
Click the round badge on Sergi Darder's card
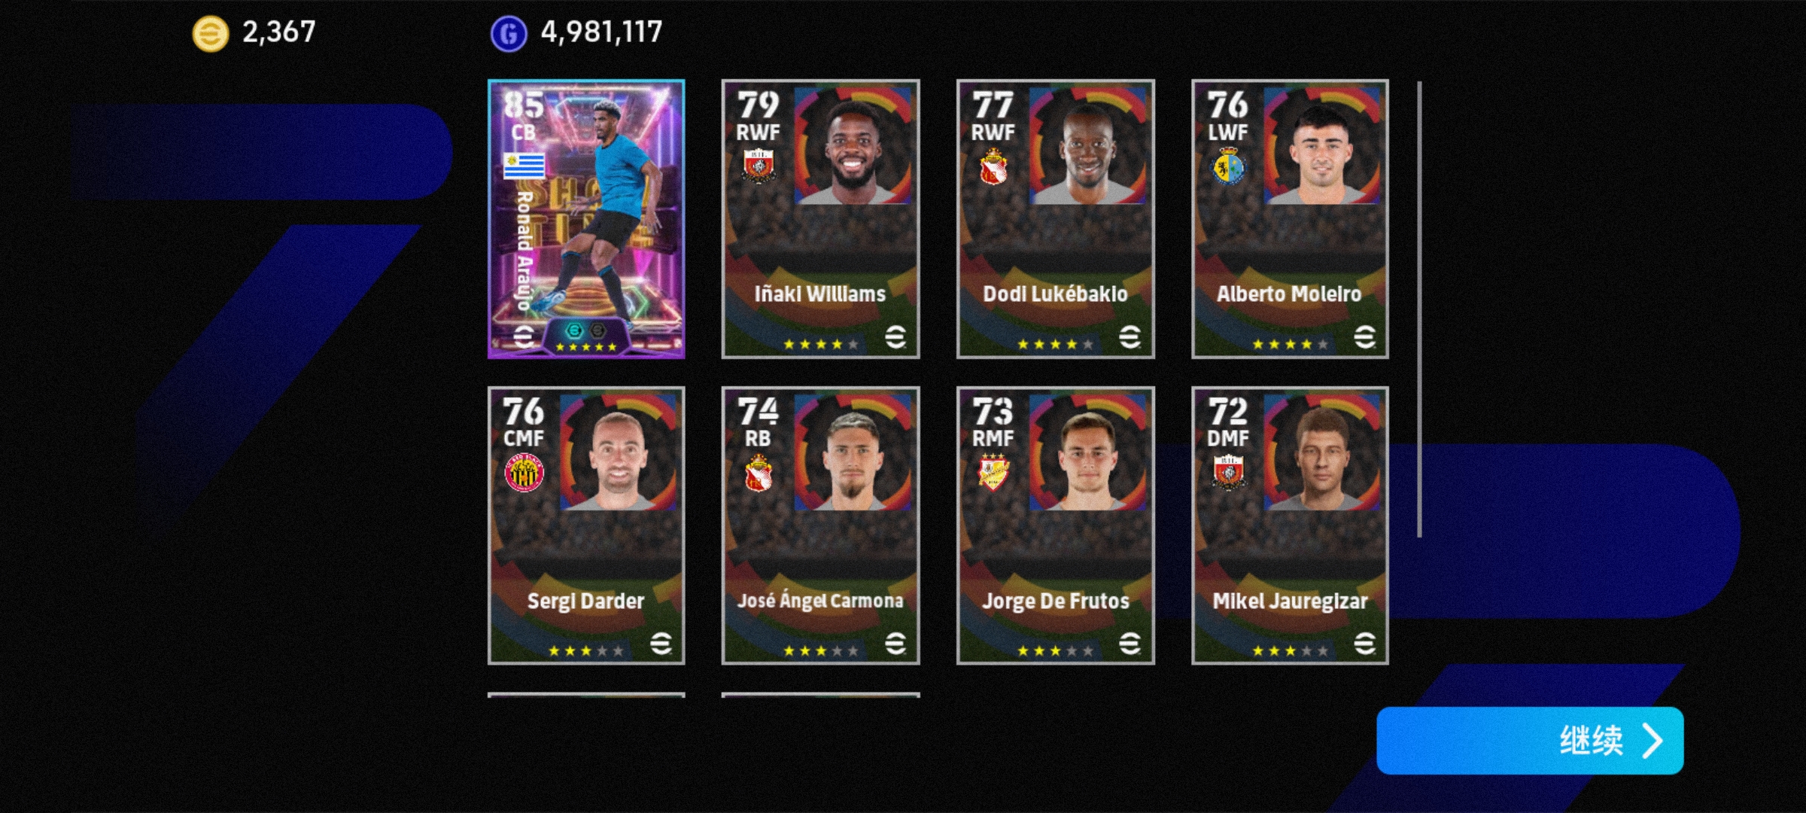click(x=524, y=473)
